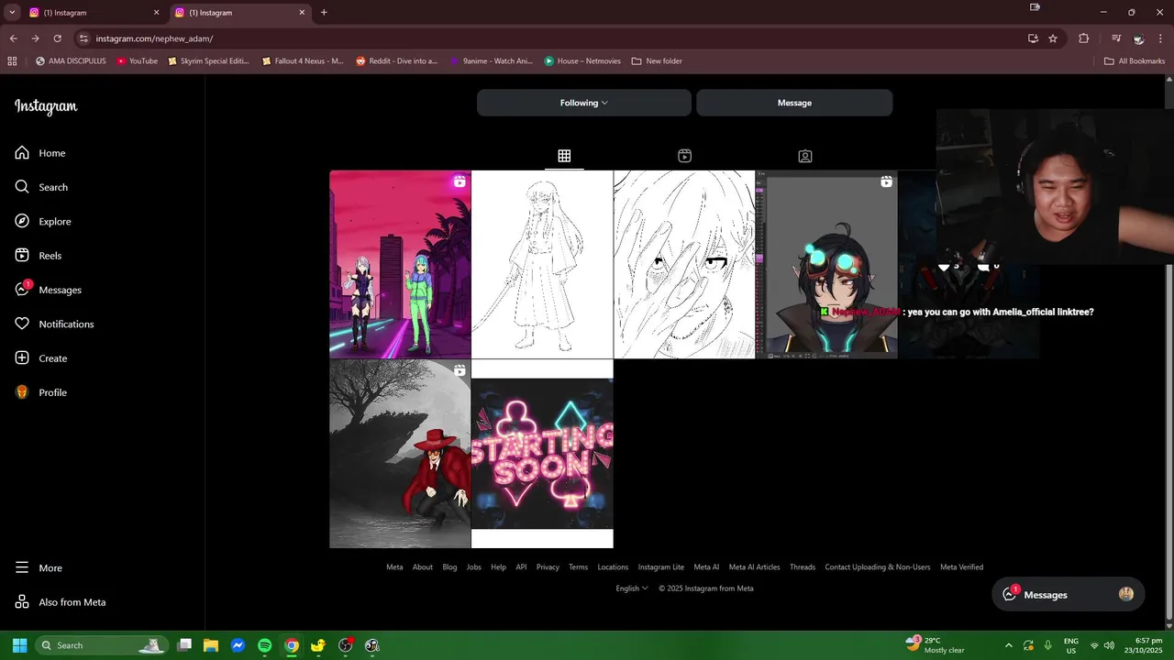Switch to the Tagged photos tab
1174x660 pixels.
click(x=804, y=156)
